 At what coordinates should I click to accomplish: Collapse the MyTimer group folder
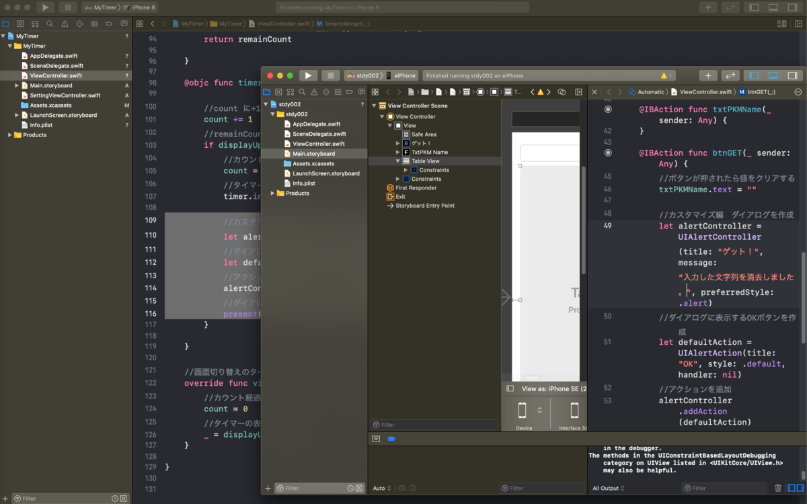(9, 46)
